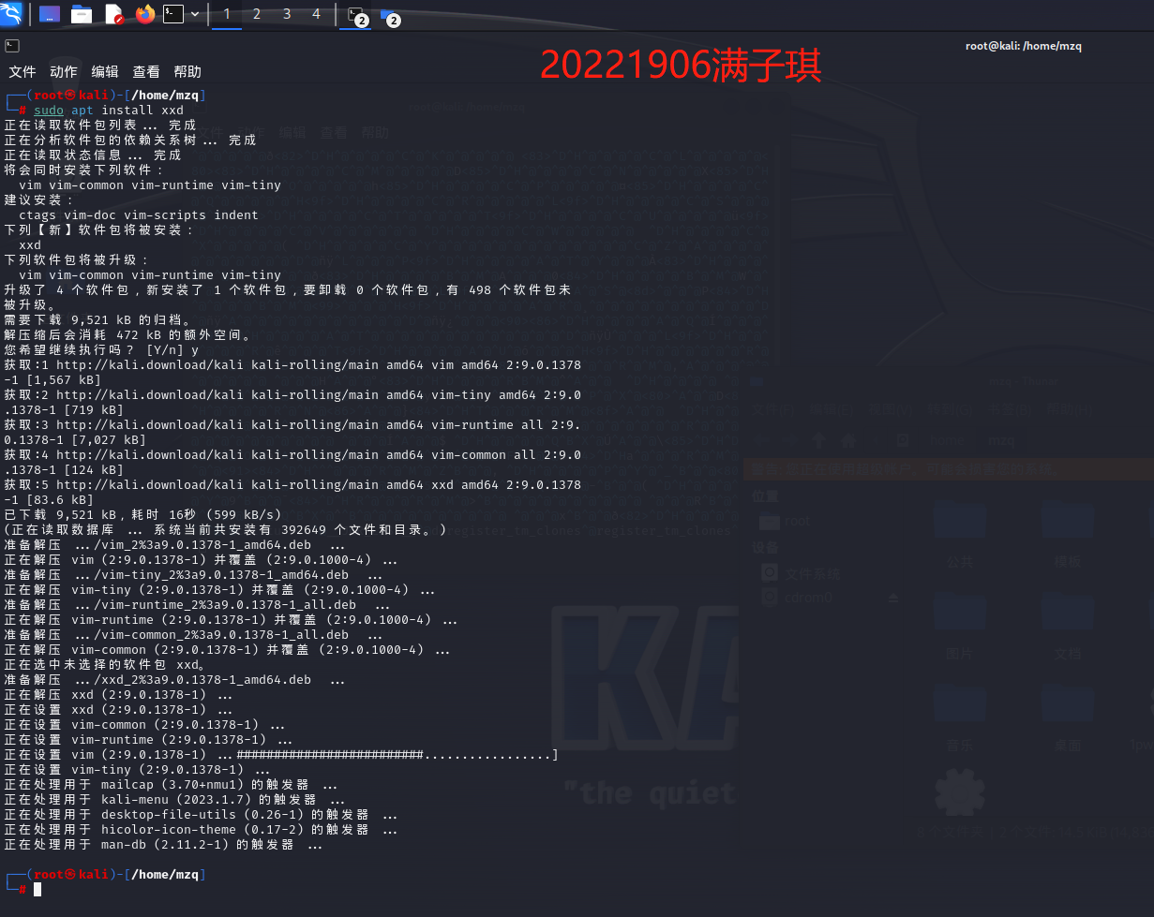The height and width of the screenshot is (917, 1154).
Task: Click the line '正在设置 vim-common (2:9.0.1378-1) ...'
Action: click(145, 724)
